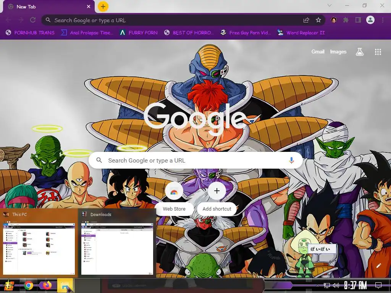This screenshot has width=391, height=293.
Task: Open the tab search chevron
Action: (x=330, y=5)
